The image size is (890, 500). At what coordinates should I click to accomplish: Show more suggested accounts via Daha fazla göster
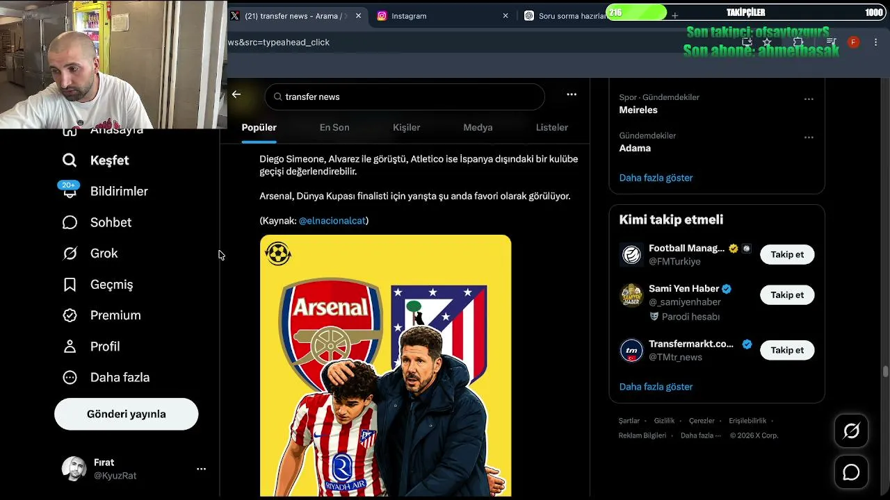pyautogui.click(x=656, y=387)
